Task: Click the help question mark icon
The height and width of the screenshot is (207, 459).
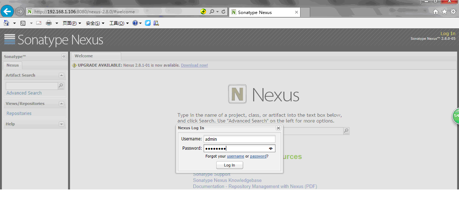Action: coord(135,23)
